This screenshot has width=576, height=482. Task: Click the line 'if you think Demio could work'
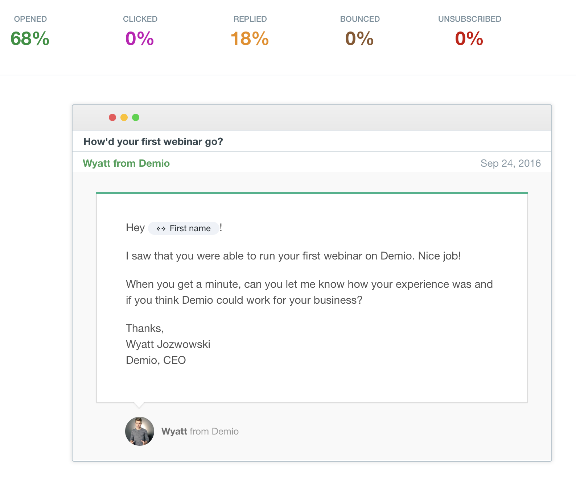point(244,300)
